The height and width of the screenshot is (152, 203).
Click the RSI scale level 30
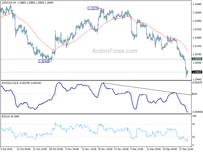(194, 137)
